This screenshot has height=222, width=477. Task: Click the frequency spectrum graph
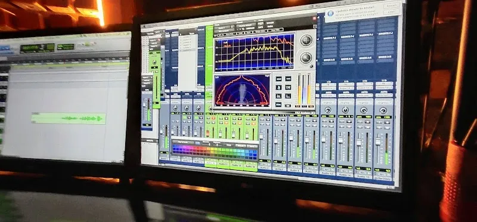pyautogui.click(x=255, y=53)
